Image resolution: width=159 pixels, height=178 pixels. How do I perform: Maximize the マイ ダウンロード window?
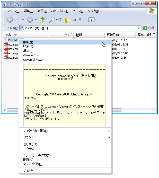coord(142,3)
